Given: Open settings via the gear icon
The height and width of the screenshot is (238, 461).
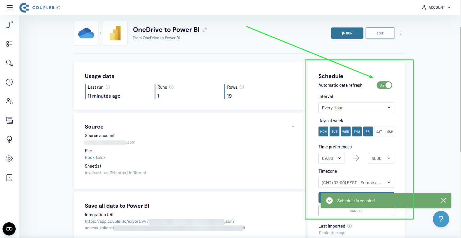Looking at the screenshot, I should tap(9, 158).
